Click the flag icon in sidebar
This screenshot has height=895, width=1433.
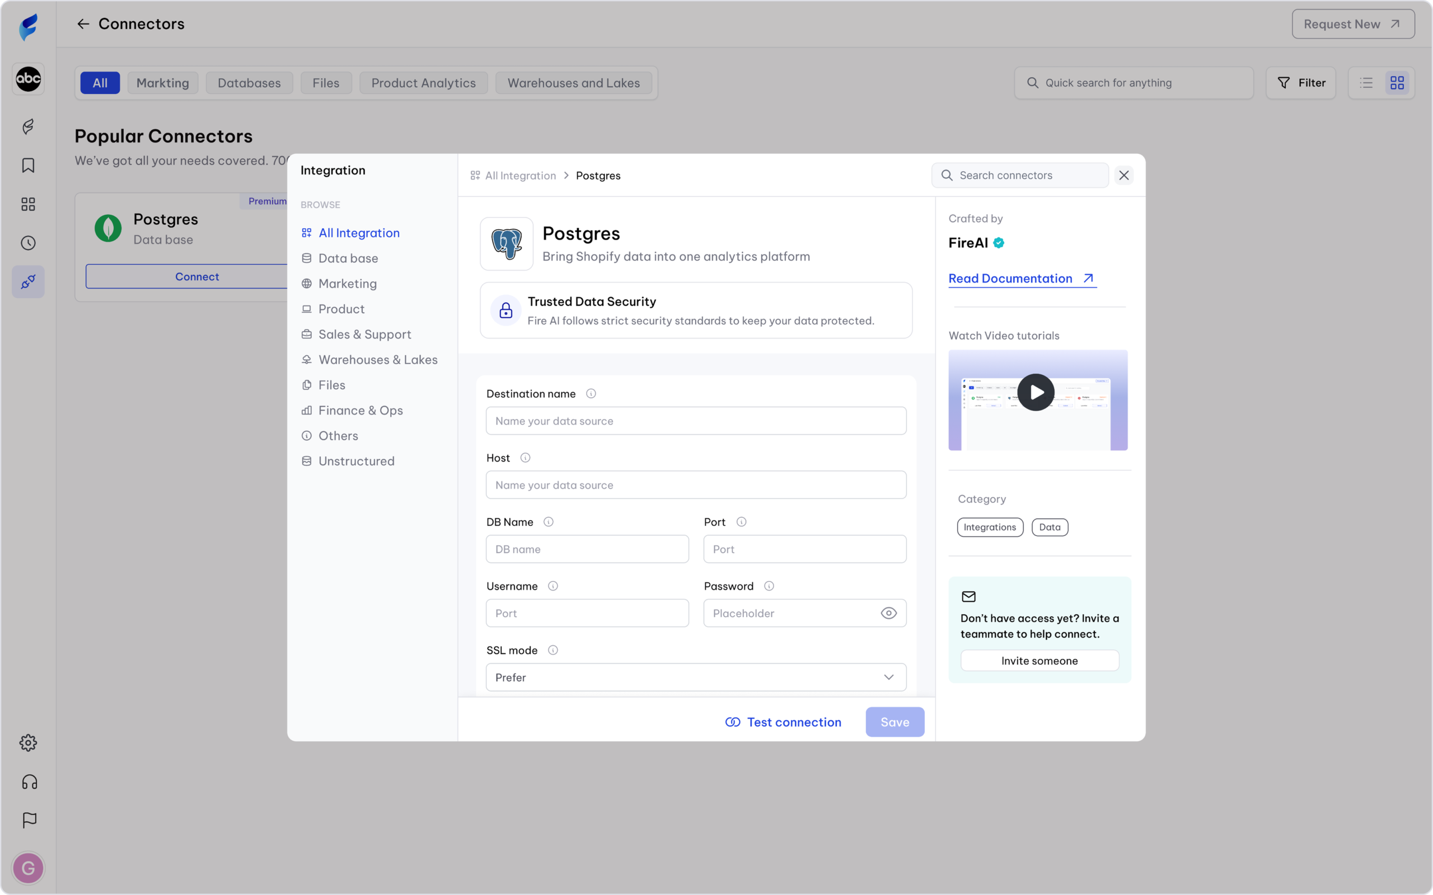(29, 820)
